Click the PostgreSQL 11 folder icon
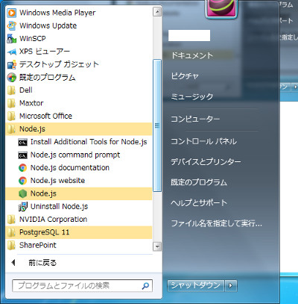Image resolution: width=298 pixels, height=304 pixels. [x=11, y=232]
